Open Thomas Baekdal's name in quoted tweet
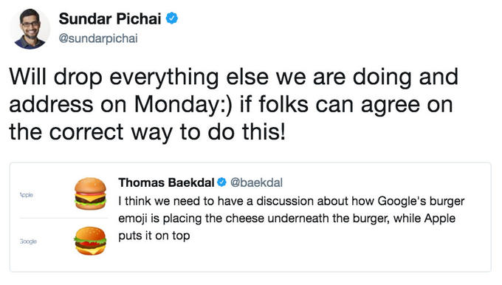The height and width of the screenshot is (285, 502). pyautogui.click(x=166, y=182)
